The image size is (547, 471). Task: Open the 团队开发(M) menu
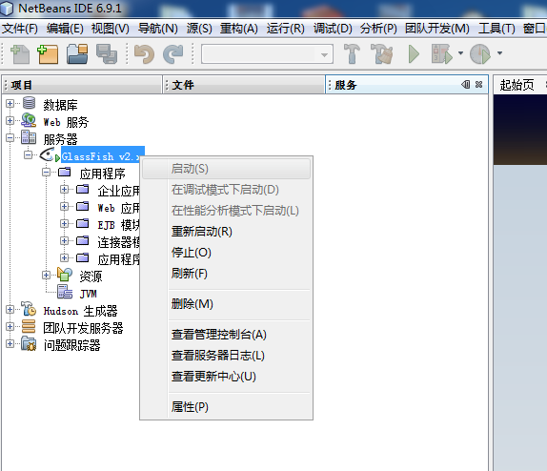pos(437,29)
